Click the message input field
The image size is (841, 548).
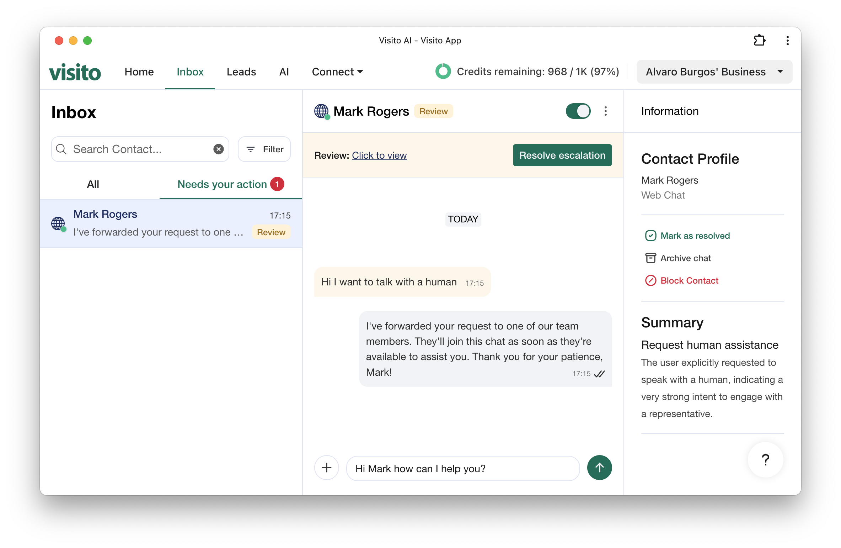click(462, 468)
